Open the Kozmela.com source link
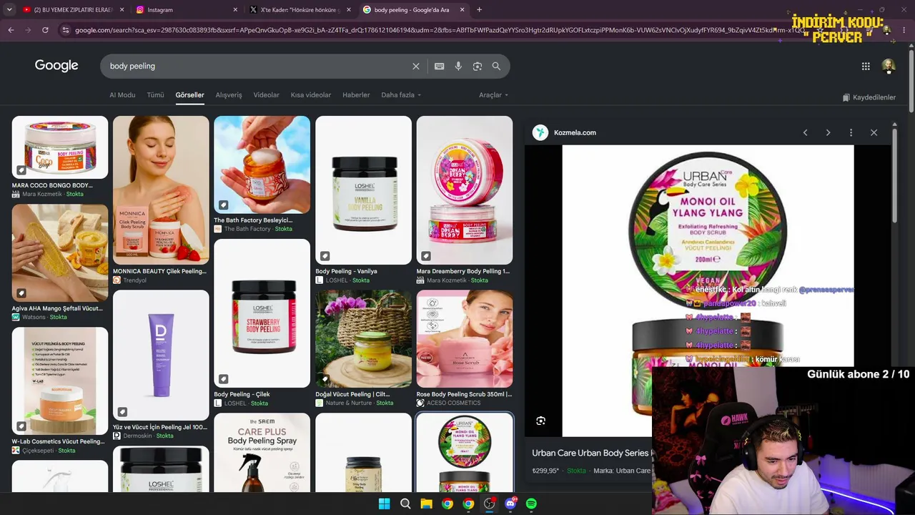Viewport: 915px width, 515px height. click(x=575, y=132)
